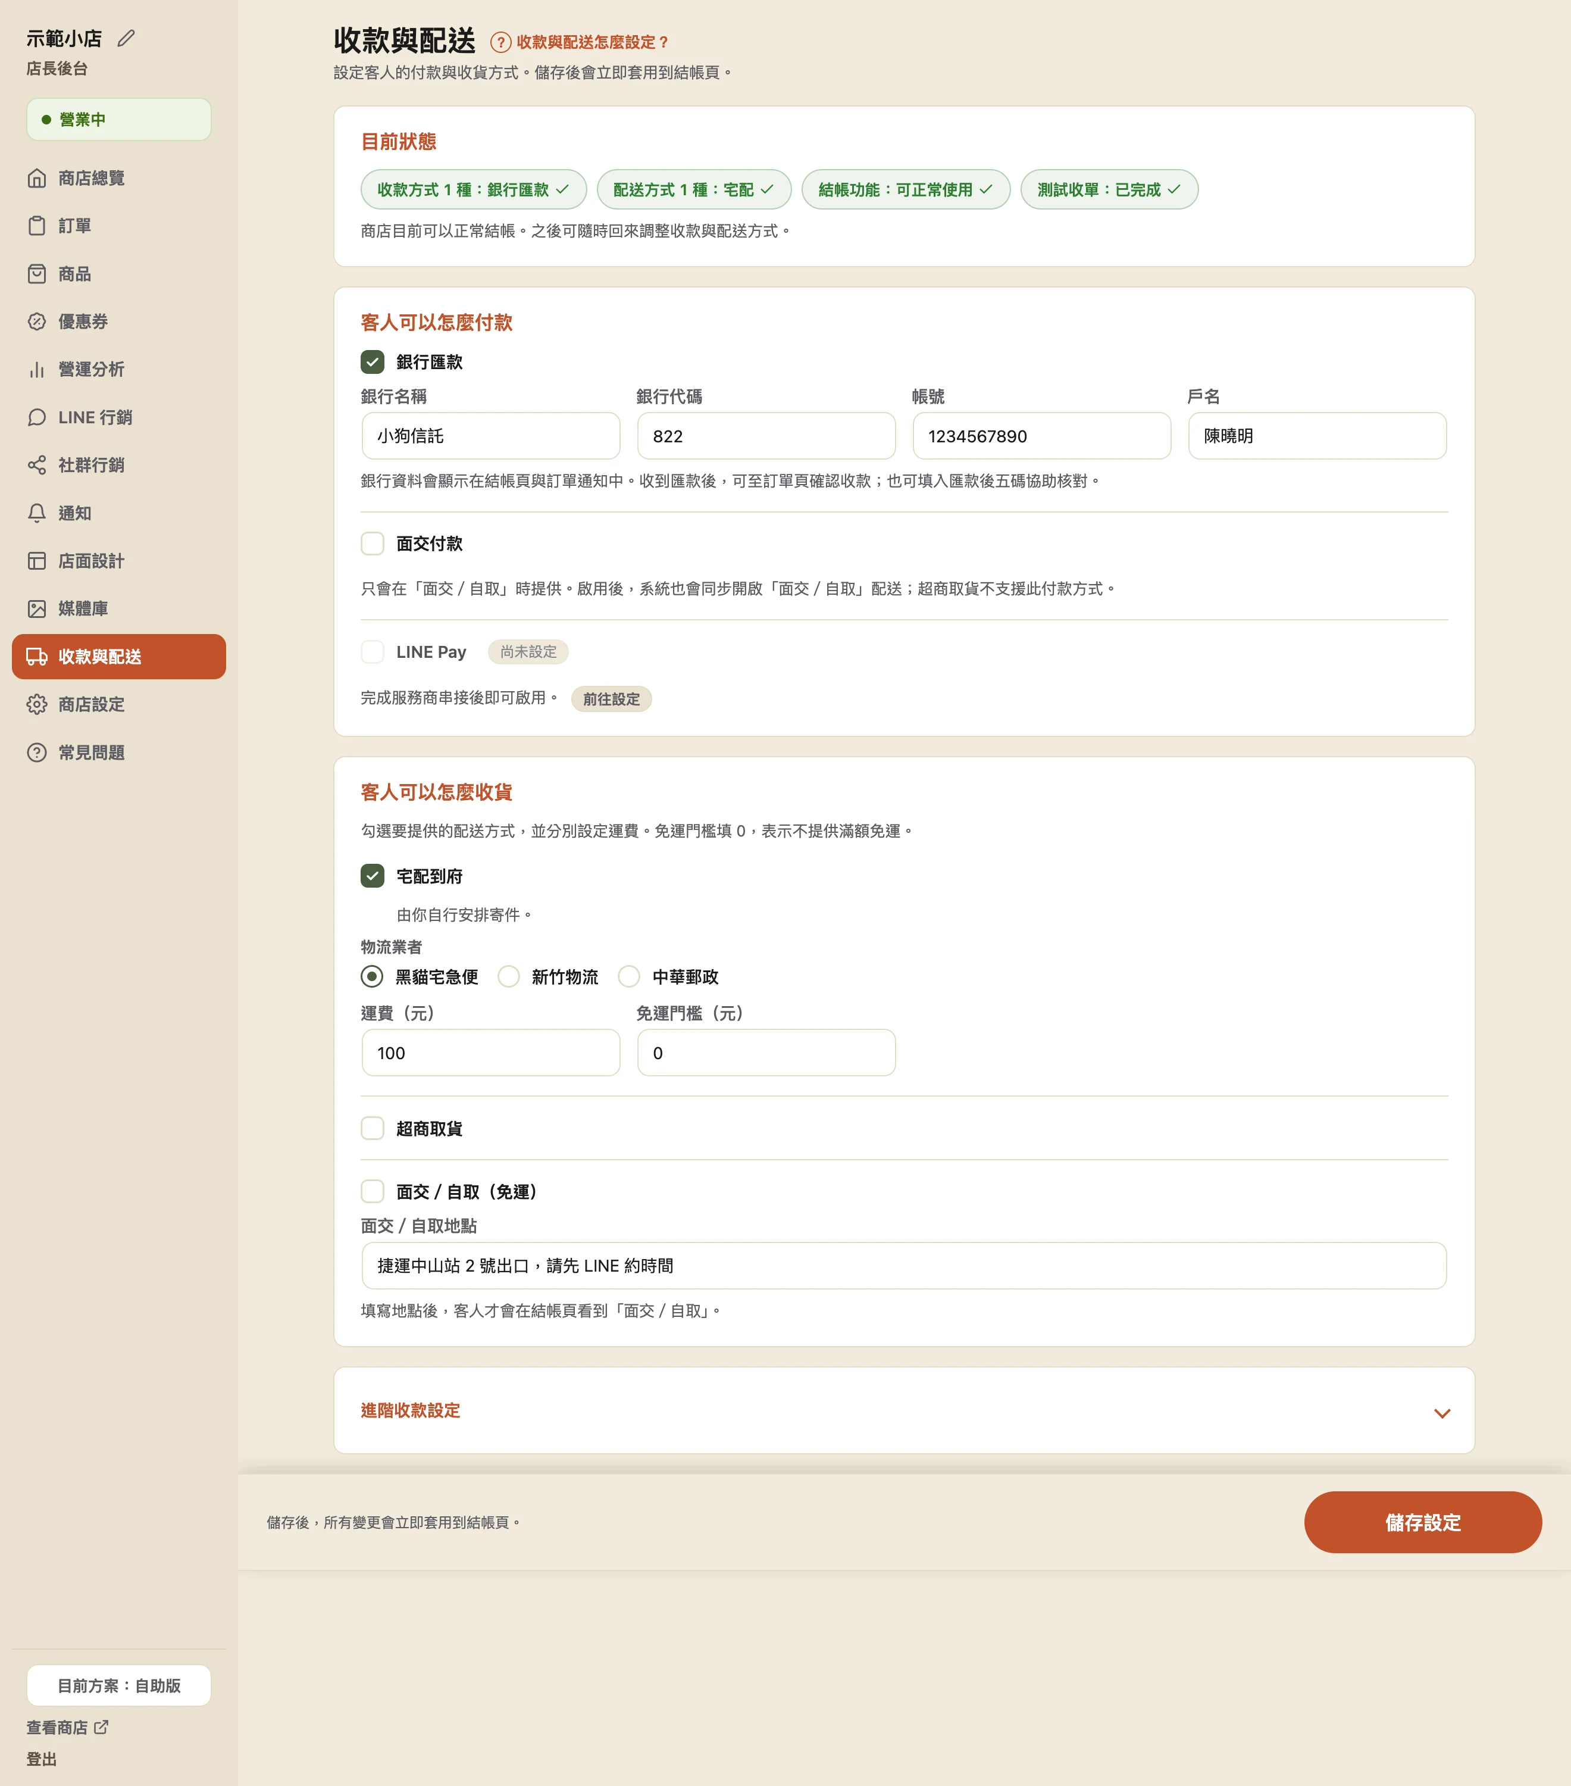The height and width of the screenshot is (1786, 1571).
Task: Uncheck the 銀行匯款 checkbox
Action: 372,362
